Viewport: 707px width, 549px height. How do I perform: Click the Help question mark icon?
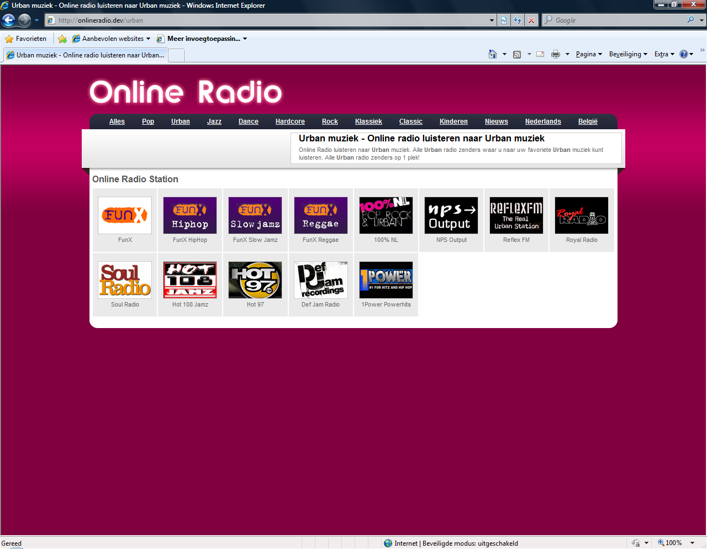[x=684, y=54]
